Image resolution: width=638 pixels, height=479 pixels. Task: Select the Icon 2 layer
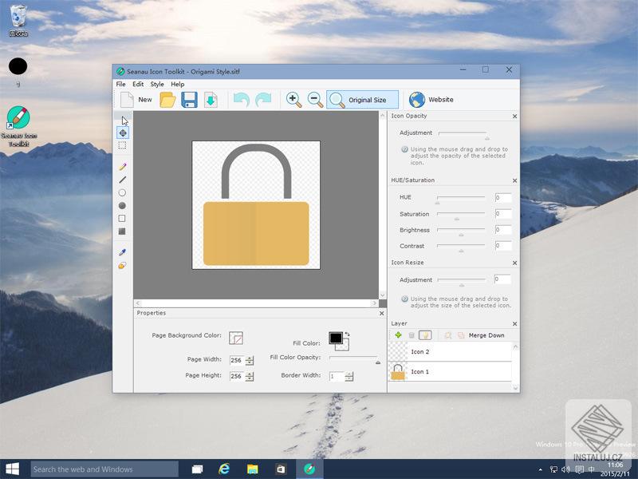click(450, 351)
